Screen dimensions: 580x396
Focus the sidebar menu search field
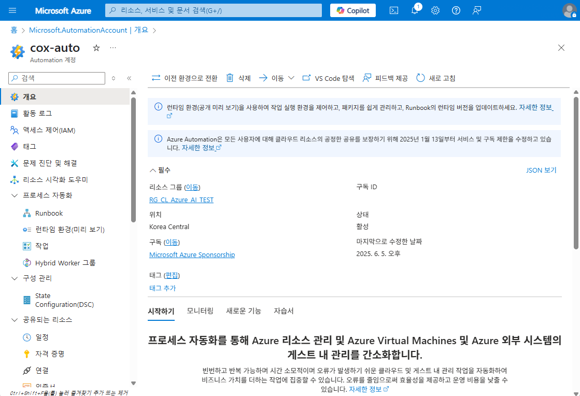coord(57,78)
